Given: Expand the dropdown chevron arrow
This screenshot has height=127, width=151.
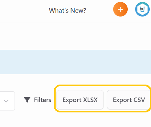Looking at the screenshot, I should (6, 101).
